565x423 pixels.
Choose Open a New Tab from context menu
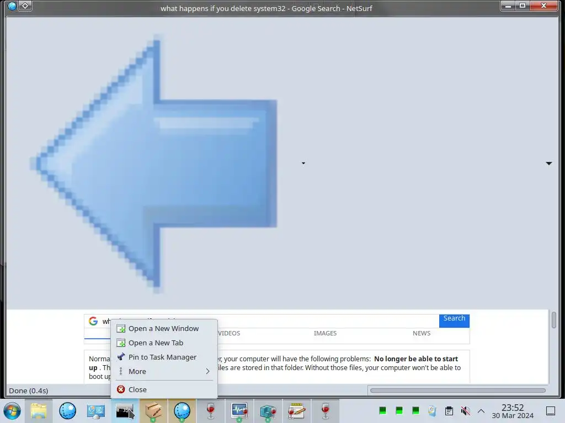coord(164,343)
